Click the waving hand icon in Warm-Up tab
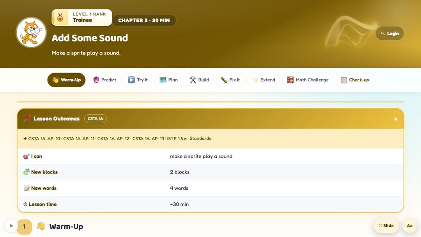 click(56, 80)
